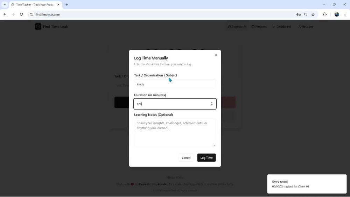Click the textarea resize handle corner

click(215, 146)
